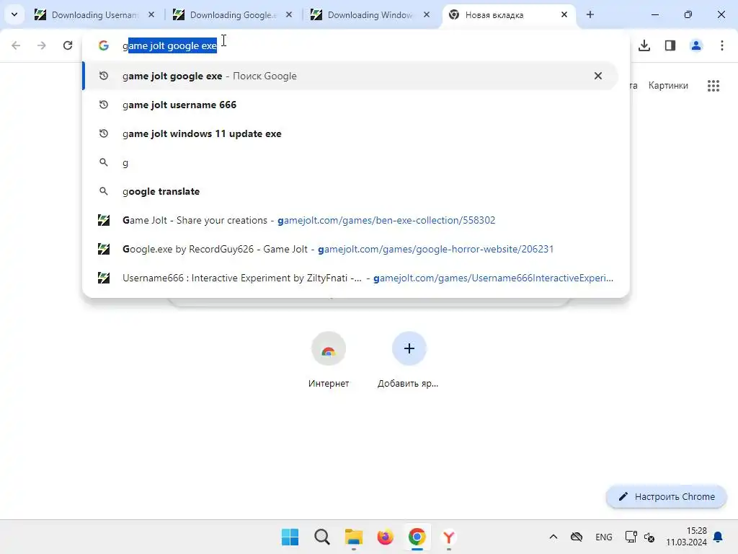This screenshot has height=554, width=738.
Task: Select suggestion game jolt google exe
Action: click(x=350, y=76)
